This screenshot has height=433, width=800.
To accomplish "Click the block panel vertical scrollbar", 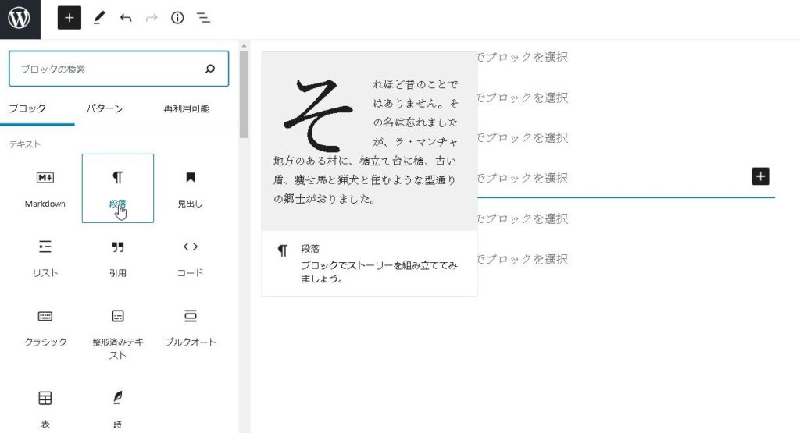I will [x=244, y=94].
